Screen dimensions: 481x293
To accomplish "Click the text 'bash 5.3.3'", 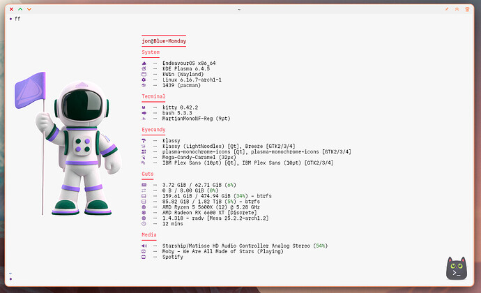I will click(177, 113).
